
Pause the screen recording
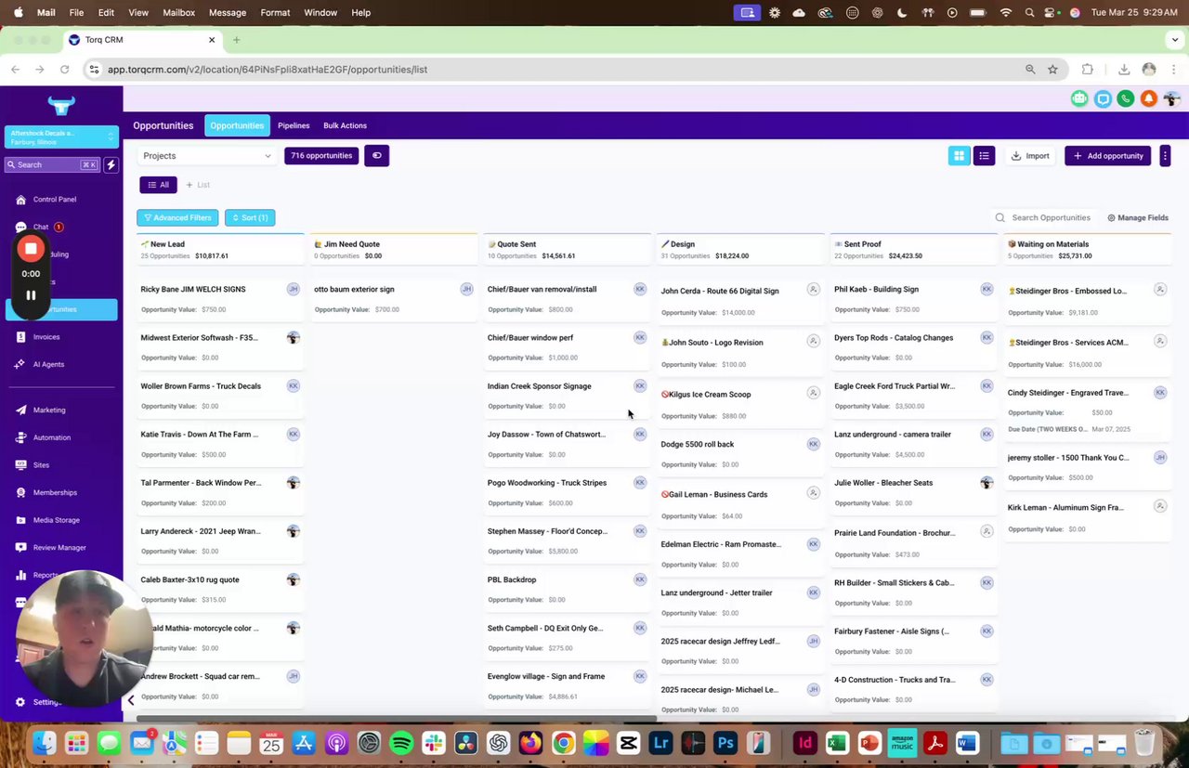[31, 295]
